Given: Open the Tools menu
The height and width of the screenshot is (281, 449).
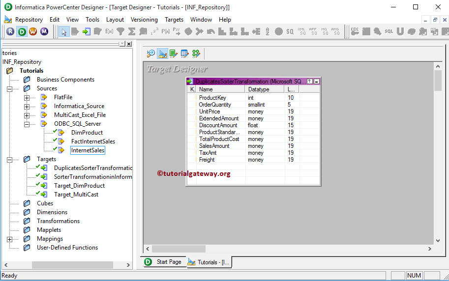Looking at the screenshot, I should coord(92,20).
